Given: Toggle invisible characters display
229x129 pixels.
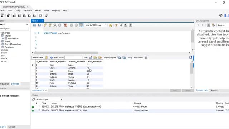Looking at the screenshot, I should (126, 25).
